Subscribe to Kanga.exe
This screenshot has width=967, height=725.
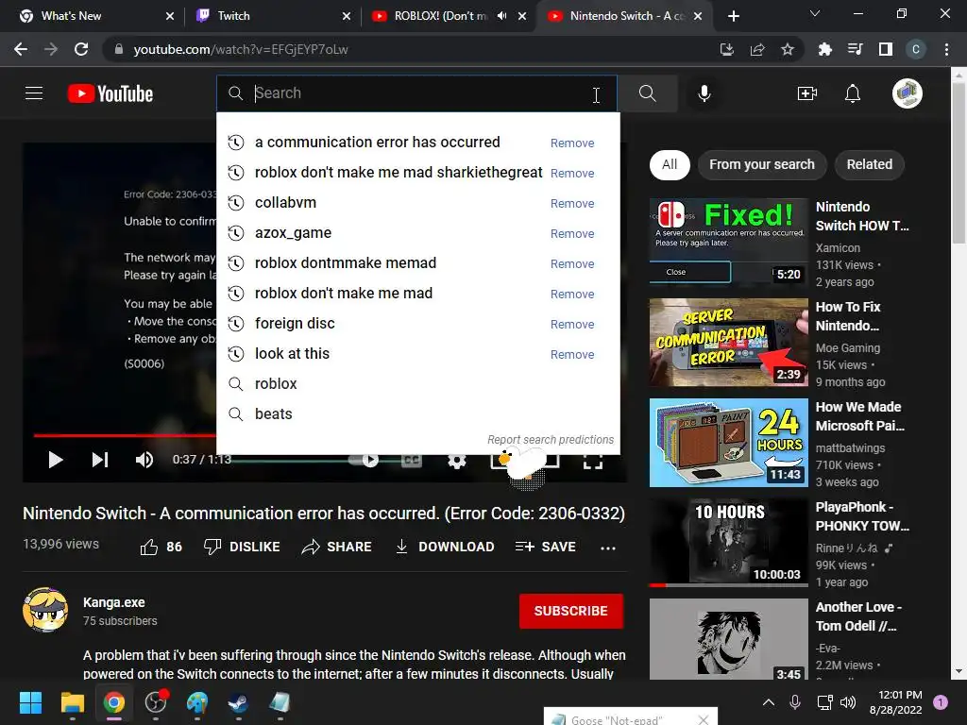click(x=571, y=611)
